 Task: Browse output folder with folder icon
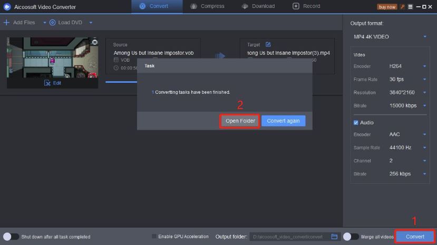point(334,237)
